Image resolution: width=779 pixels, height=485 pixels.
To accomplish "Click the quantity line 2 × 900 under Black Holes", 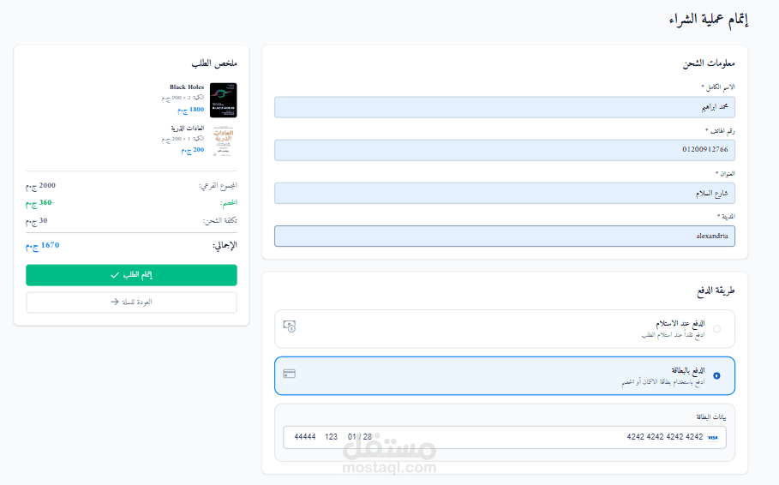I will [183, 98].
